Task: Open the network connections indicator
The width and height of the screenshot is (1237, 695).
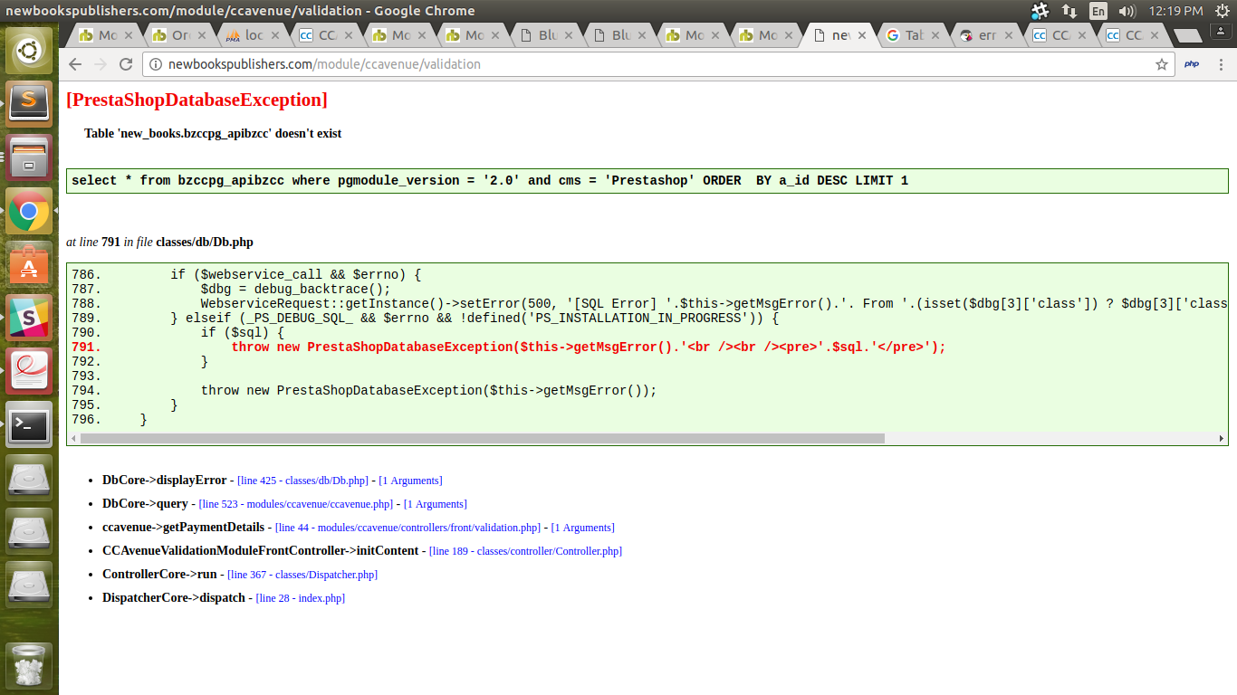Action: pyautogui.click(x=1069, y=11)
